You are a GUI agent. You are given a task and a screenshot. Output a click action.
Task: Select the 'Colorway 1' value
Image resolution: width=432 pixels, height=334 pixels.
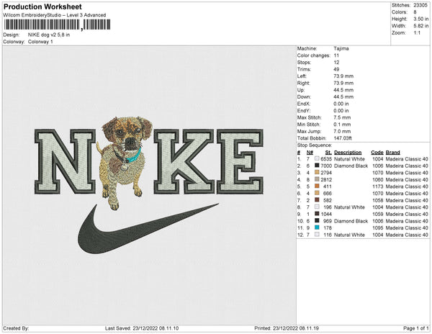[40, 42]
